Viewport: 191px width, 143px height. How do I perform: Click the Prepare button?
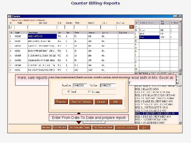[61, 102]
